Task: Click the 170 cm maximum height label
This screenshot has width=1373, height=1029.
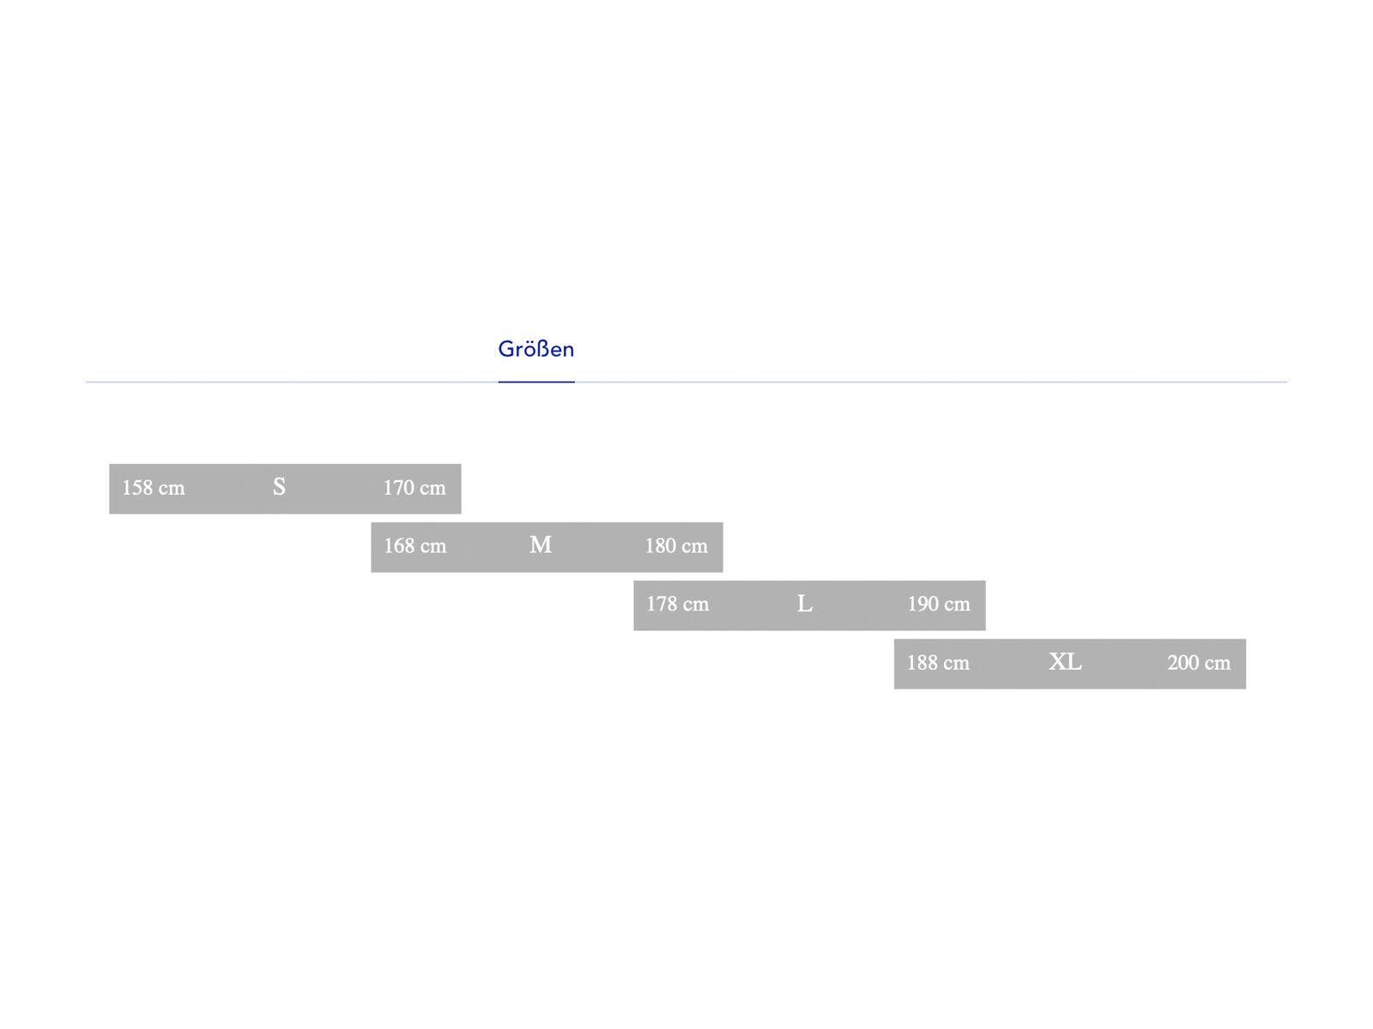Action: [x=414, y=488]
